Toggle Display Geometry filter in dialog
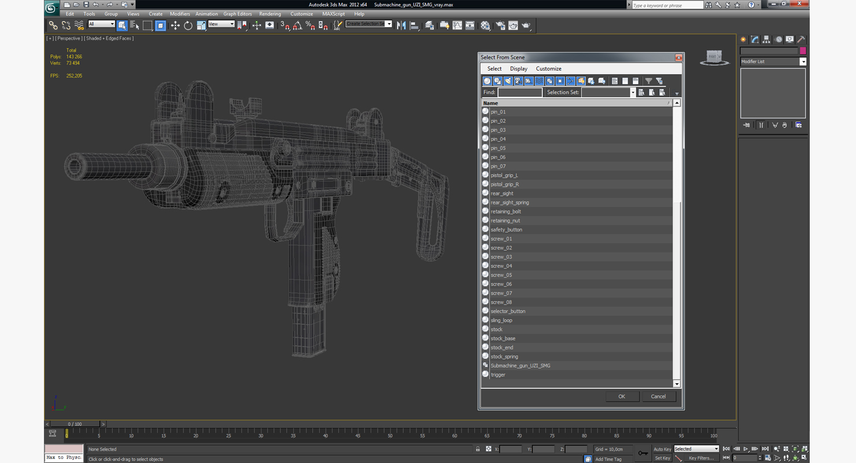 coord(487,81)
